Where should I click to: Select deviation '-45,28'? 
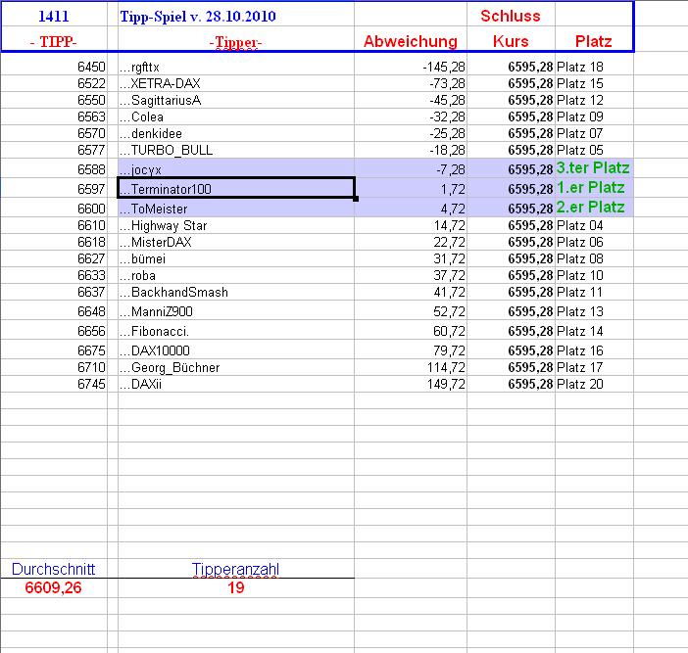coord(447,100)
